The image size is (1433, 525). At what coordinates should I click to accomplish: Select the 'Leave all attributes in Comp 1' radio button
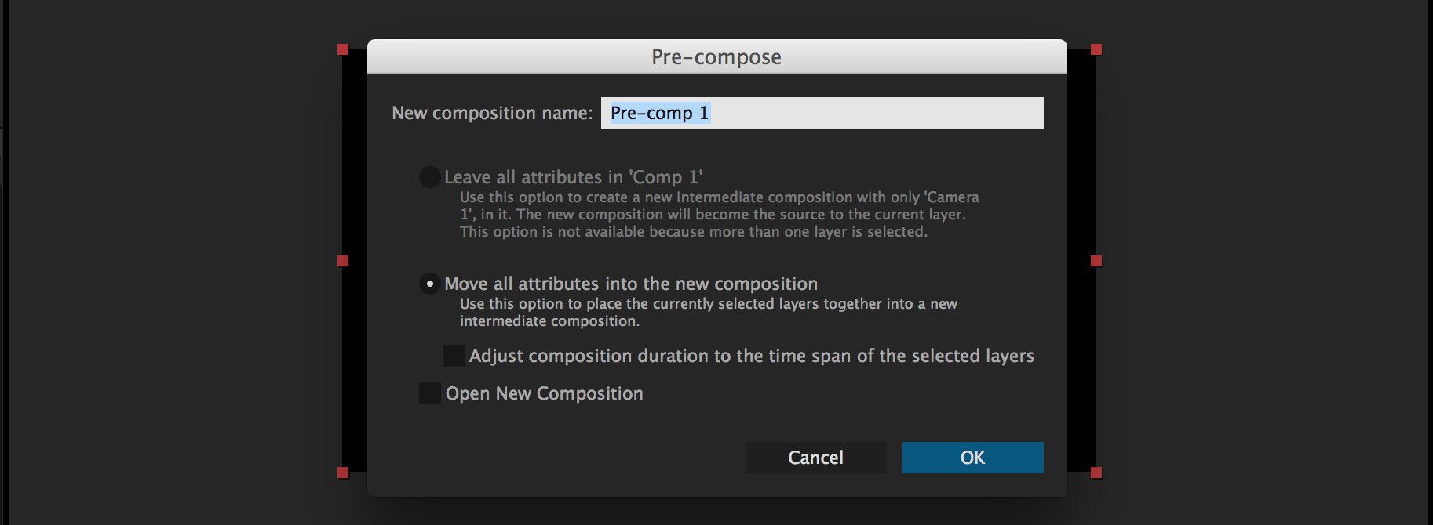click(x=429, y=177)
